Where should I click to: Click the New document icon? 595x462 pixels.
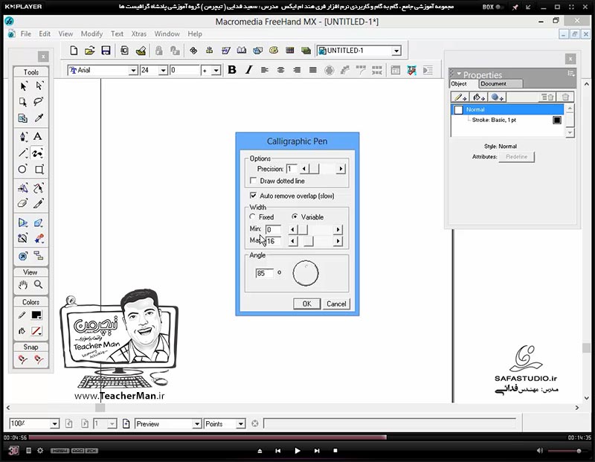pyautogui.click(x=74, y=51)
